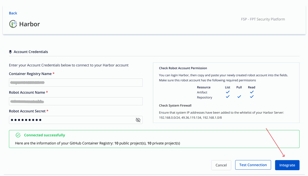This screenshot has height=176, width=308.
Task: Click the Artifact List checkmark
Action: point(228,92)
